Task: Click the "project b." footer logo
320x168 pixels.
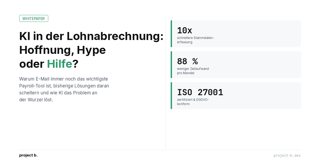Action: pyautogui.click(x=29, y=155)
